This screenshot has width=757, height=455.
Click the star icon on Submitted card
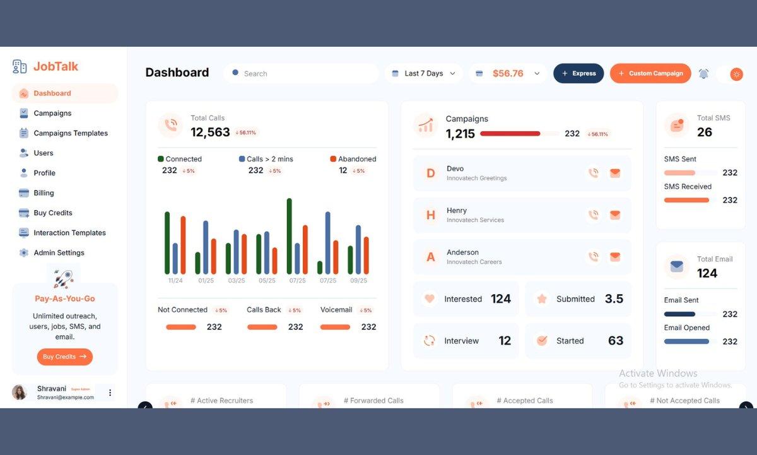[542, 299]
